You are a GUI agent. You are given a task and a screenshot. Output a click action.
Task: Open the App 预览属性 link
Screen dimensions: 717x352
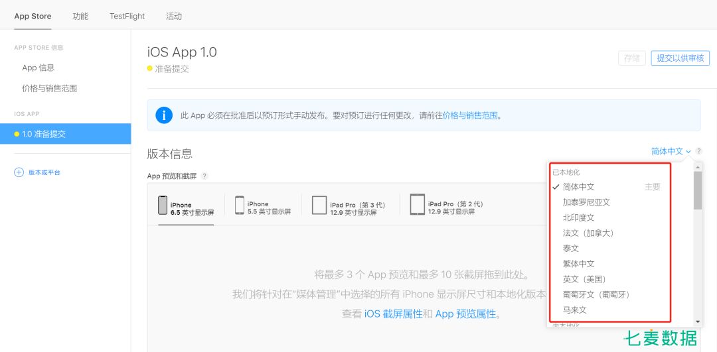coord(465,314)
